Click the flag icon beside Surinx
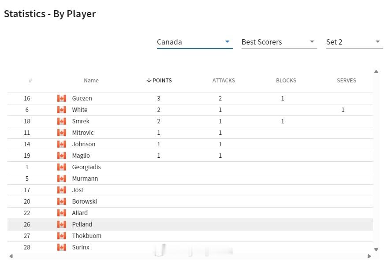The height and width of the screenshot is (260, 387). (x=62, y=247)
